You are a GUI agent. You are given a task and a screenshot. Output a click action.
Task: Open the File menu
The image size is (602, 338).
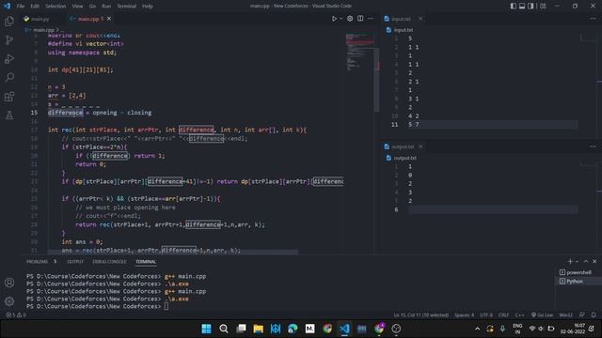pyautogui.click(x=21, y=6)
